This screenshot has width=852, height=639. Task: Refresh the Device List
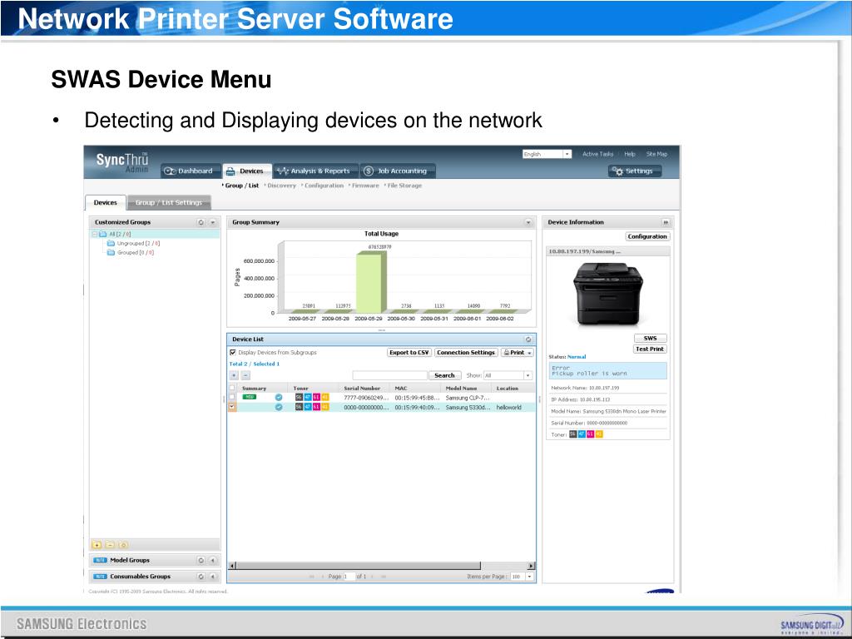[528, 339]
